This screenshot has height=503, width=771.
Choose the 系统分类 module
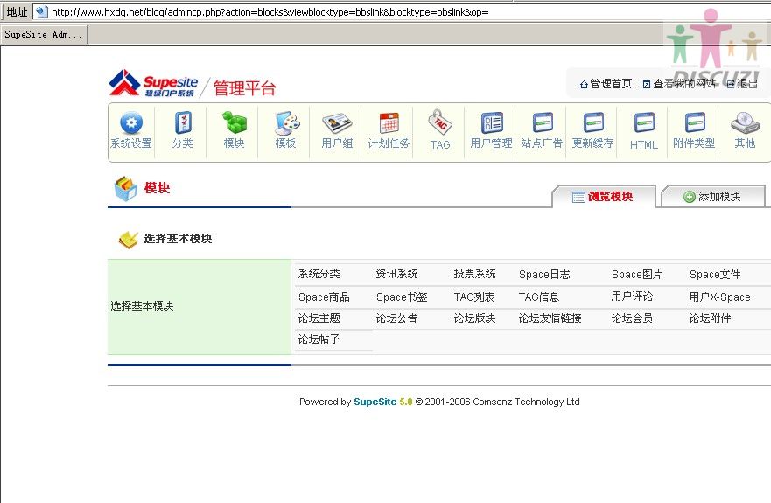[x=319, y=274]
